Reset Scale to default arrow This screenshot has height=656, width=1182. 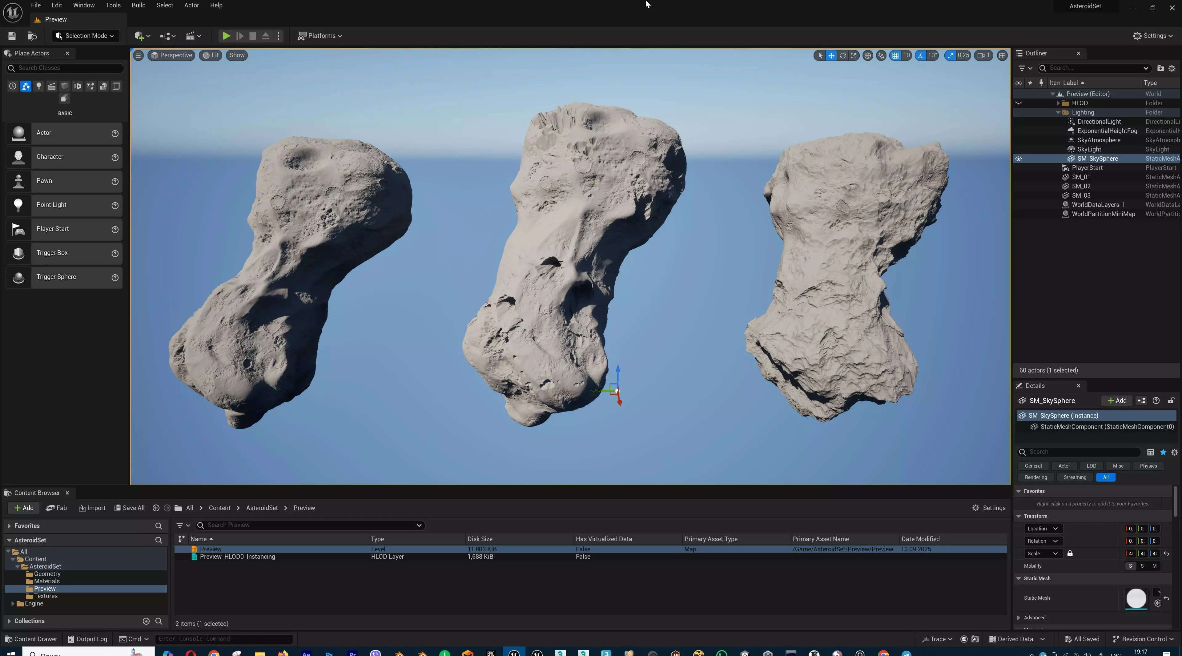pos(1166,554)
